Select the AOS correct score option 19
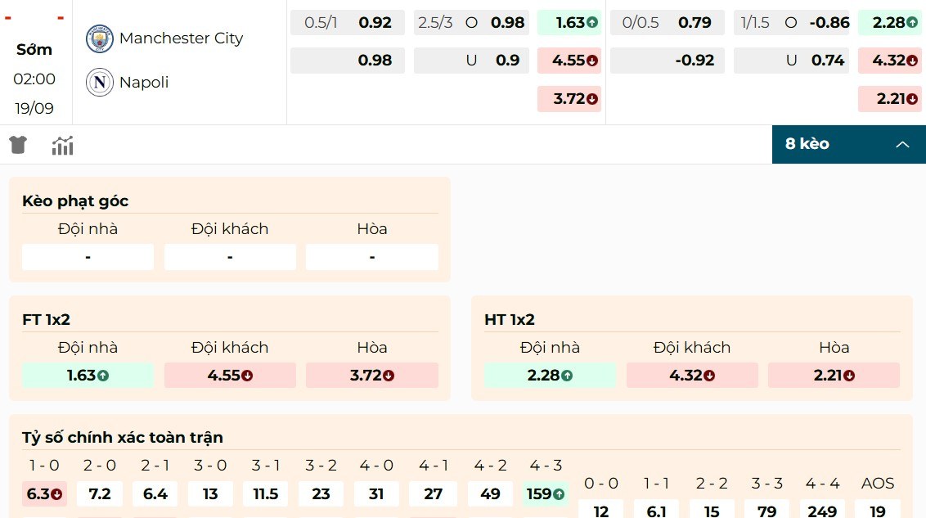Image resolution: width=926 pixels, height=518 pixels. point(877,511)
